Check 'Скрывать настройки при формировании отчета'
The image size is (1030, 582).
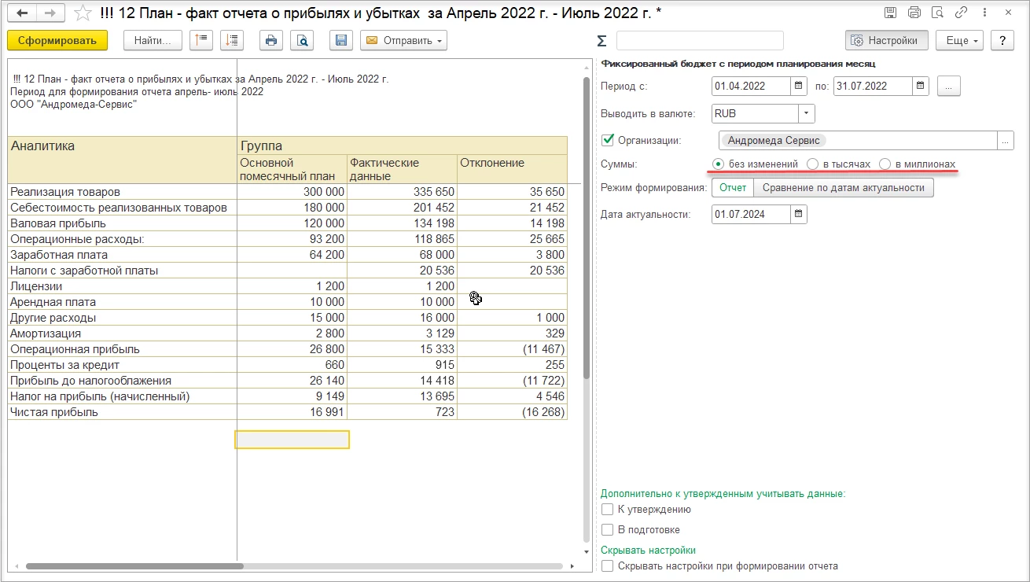coord(607,565)
